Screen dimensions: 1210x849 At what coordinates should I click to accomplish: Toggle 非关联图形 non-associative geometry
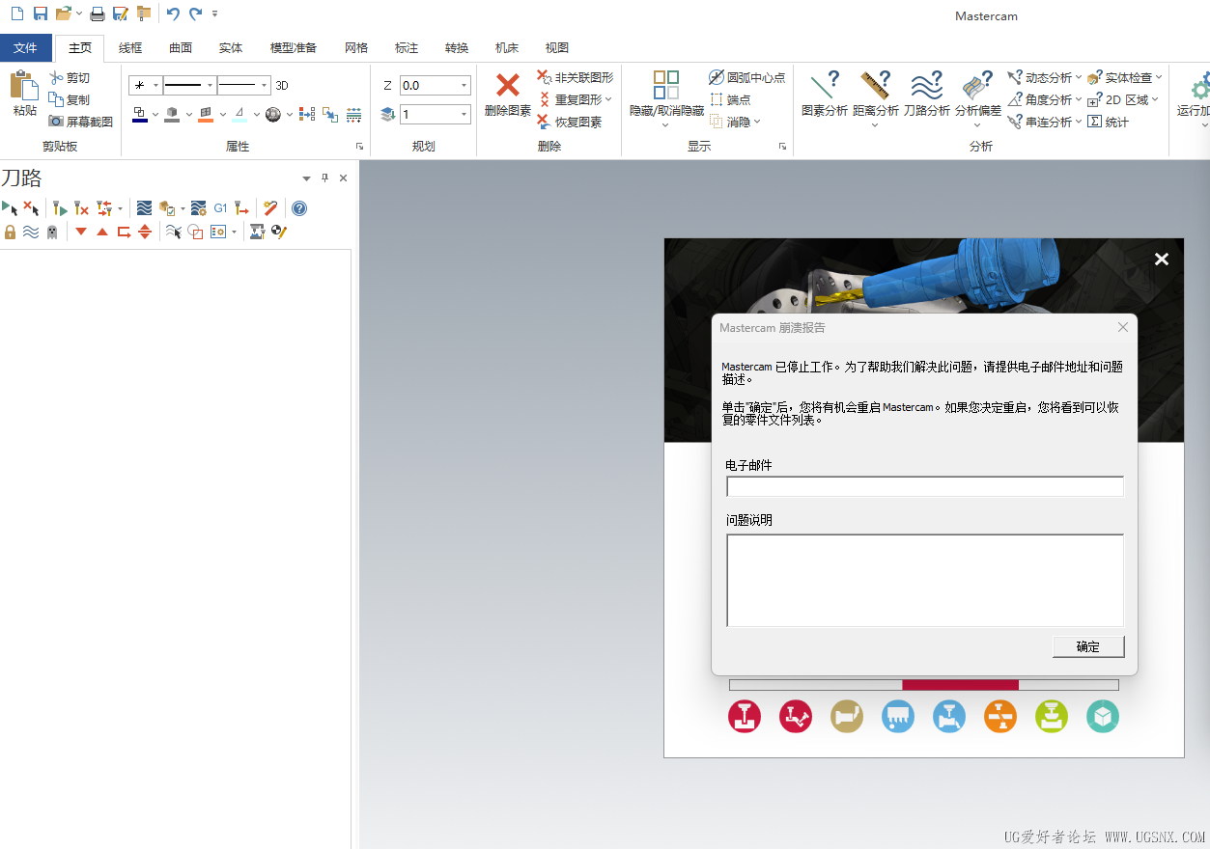[576, 77]
